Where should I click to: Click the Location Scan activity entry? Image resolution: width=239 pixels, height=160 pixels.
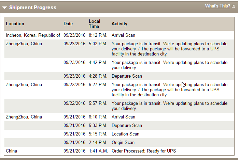(125, 134)
